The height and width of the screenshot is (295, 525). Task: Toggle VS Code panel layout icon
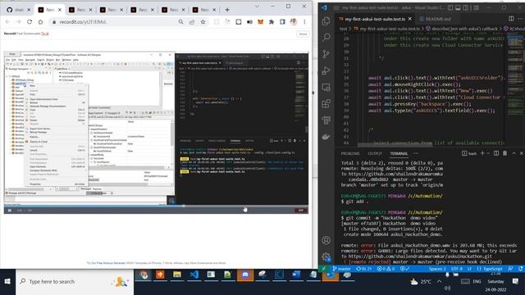[458, 7]
